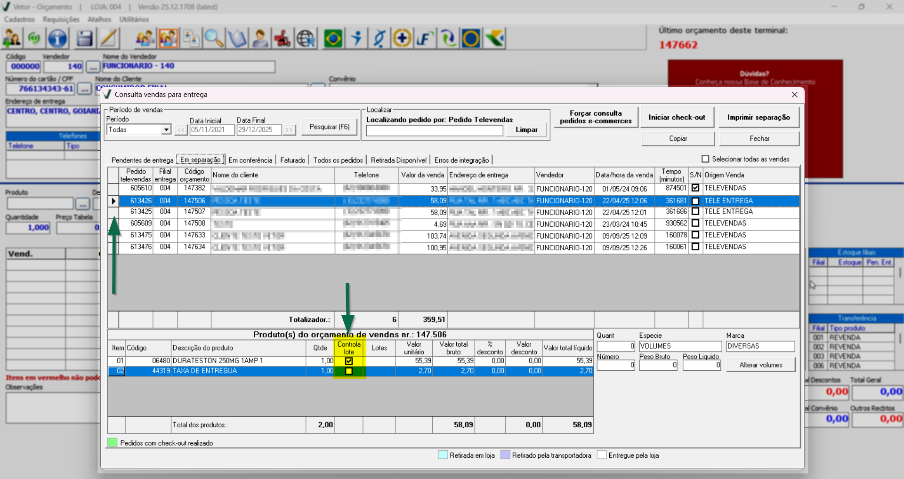Click the floppy disk save icon
Viewport: 904px width, 479px height.
pyautogui.click(x=84, y=38)
